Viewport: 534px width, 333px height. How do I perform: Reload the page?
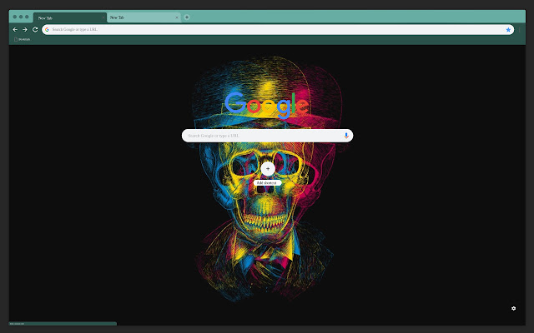click(35, 30)
